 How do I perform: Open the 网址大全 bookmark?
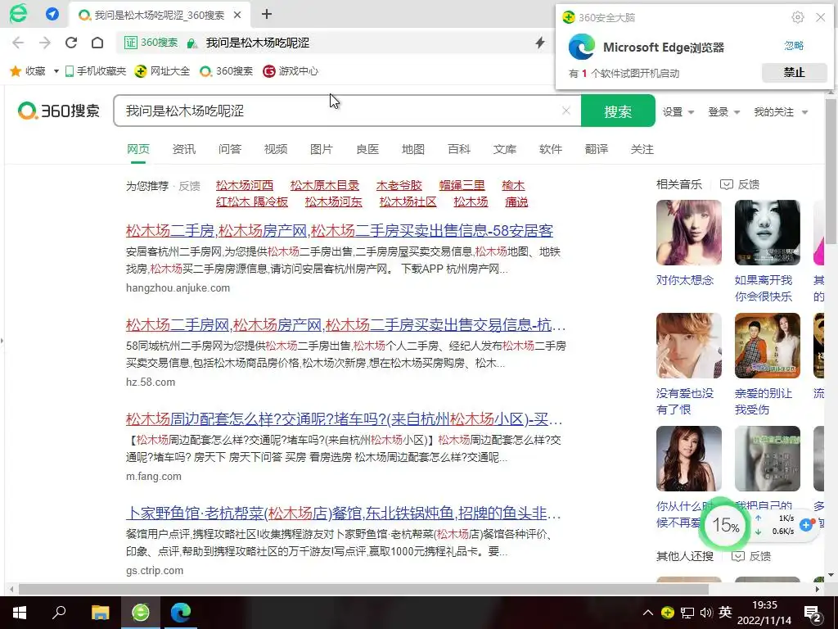click(163, 71)
